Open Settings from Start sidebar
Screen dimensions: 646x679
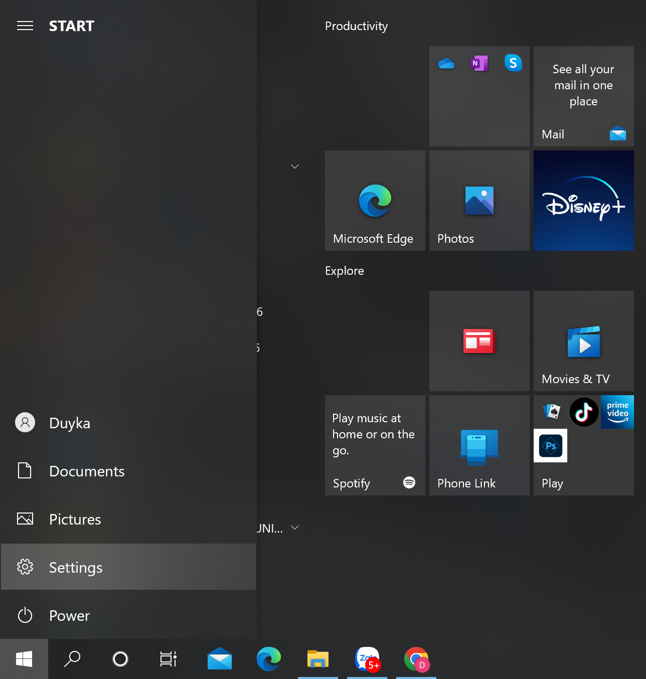[x=128, y=567]
